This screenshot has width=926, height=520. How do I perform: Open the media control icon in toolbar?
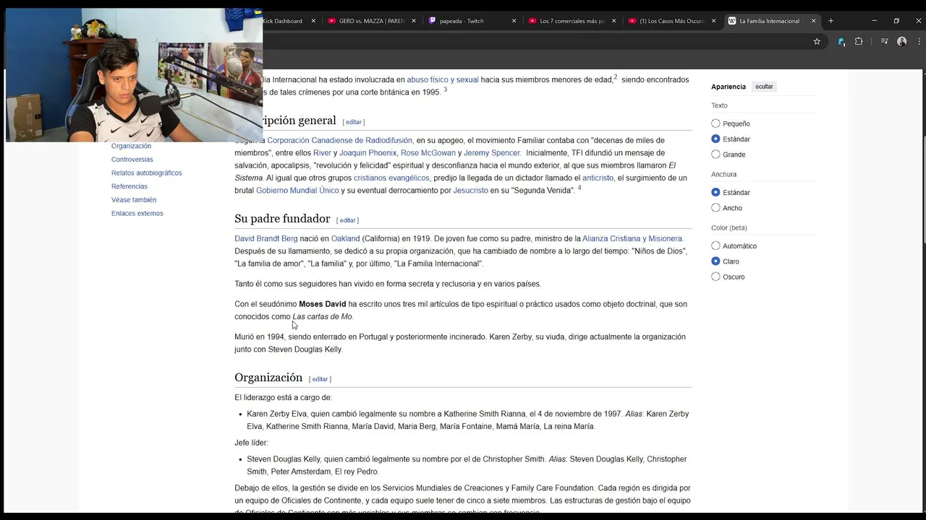pyautogui.click(x=884, y=41)
